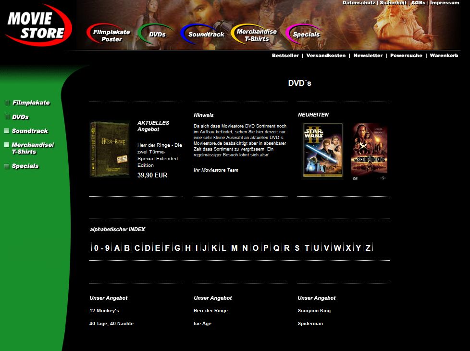This screenshot has width=470, height=351.
Task: Go to Bestseller page
Action: 285,55
